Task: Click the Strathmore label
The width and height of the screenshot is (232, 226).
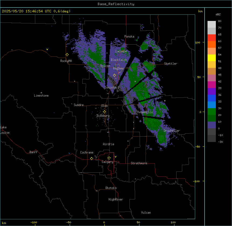Action: pyautogui.click(x=139, y=163)
